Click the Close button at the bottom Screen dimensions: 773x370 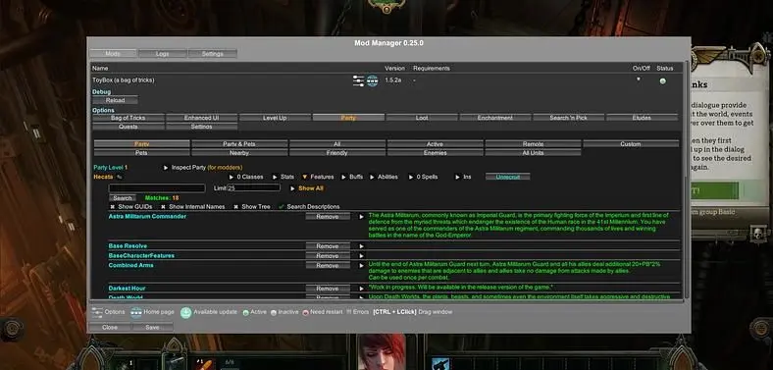(110, 327)
